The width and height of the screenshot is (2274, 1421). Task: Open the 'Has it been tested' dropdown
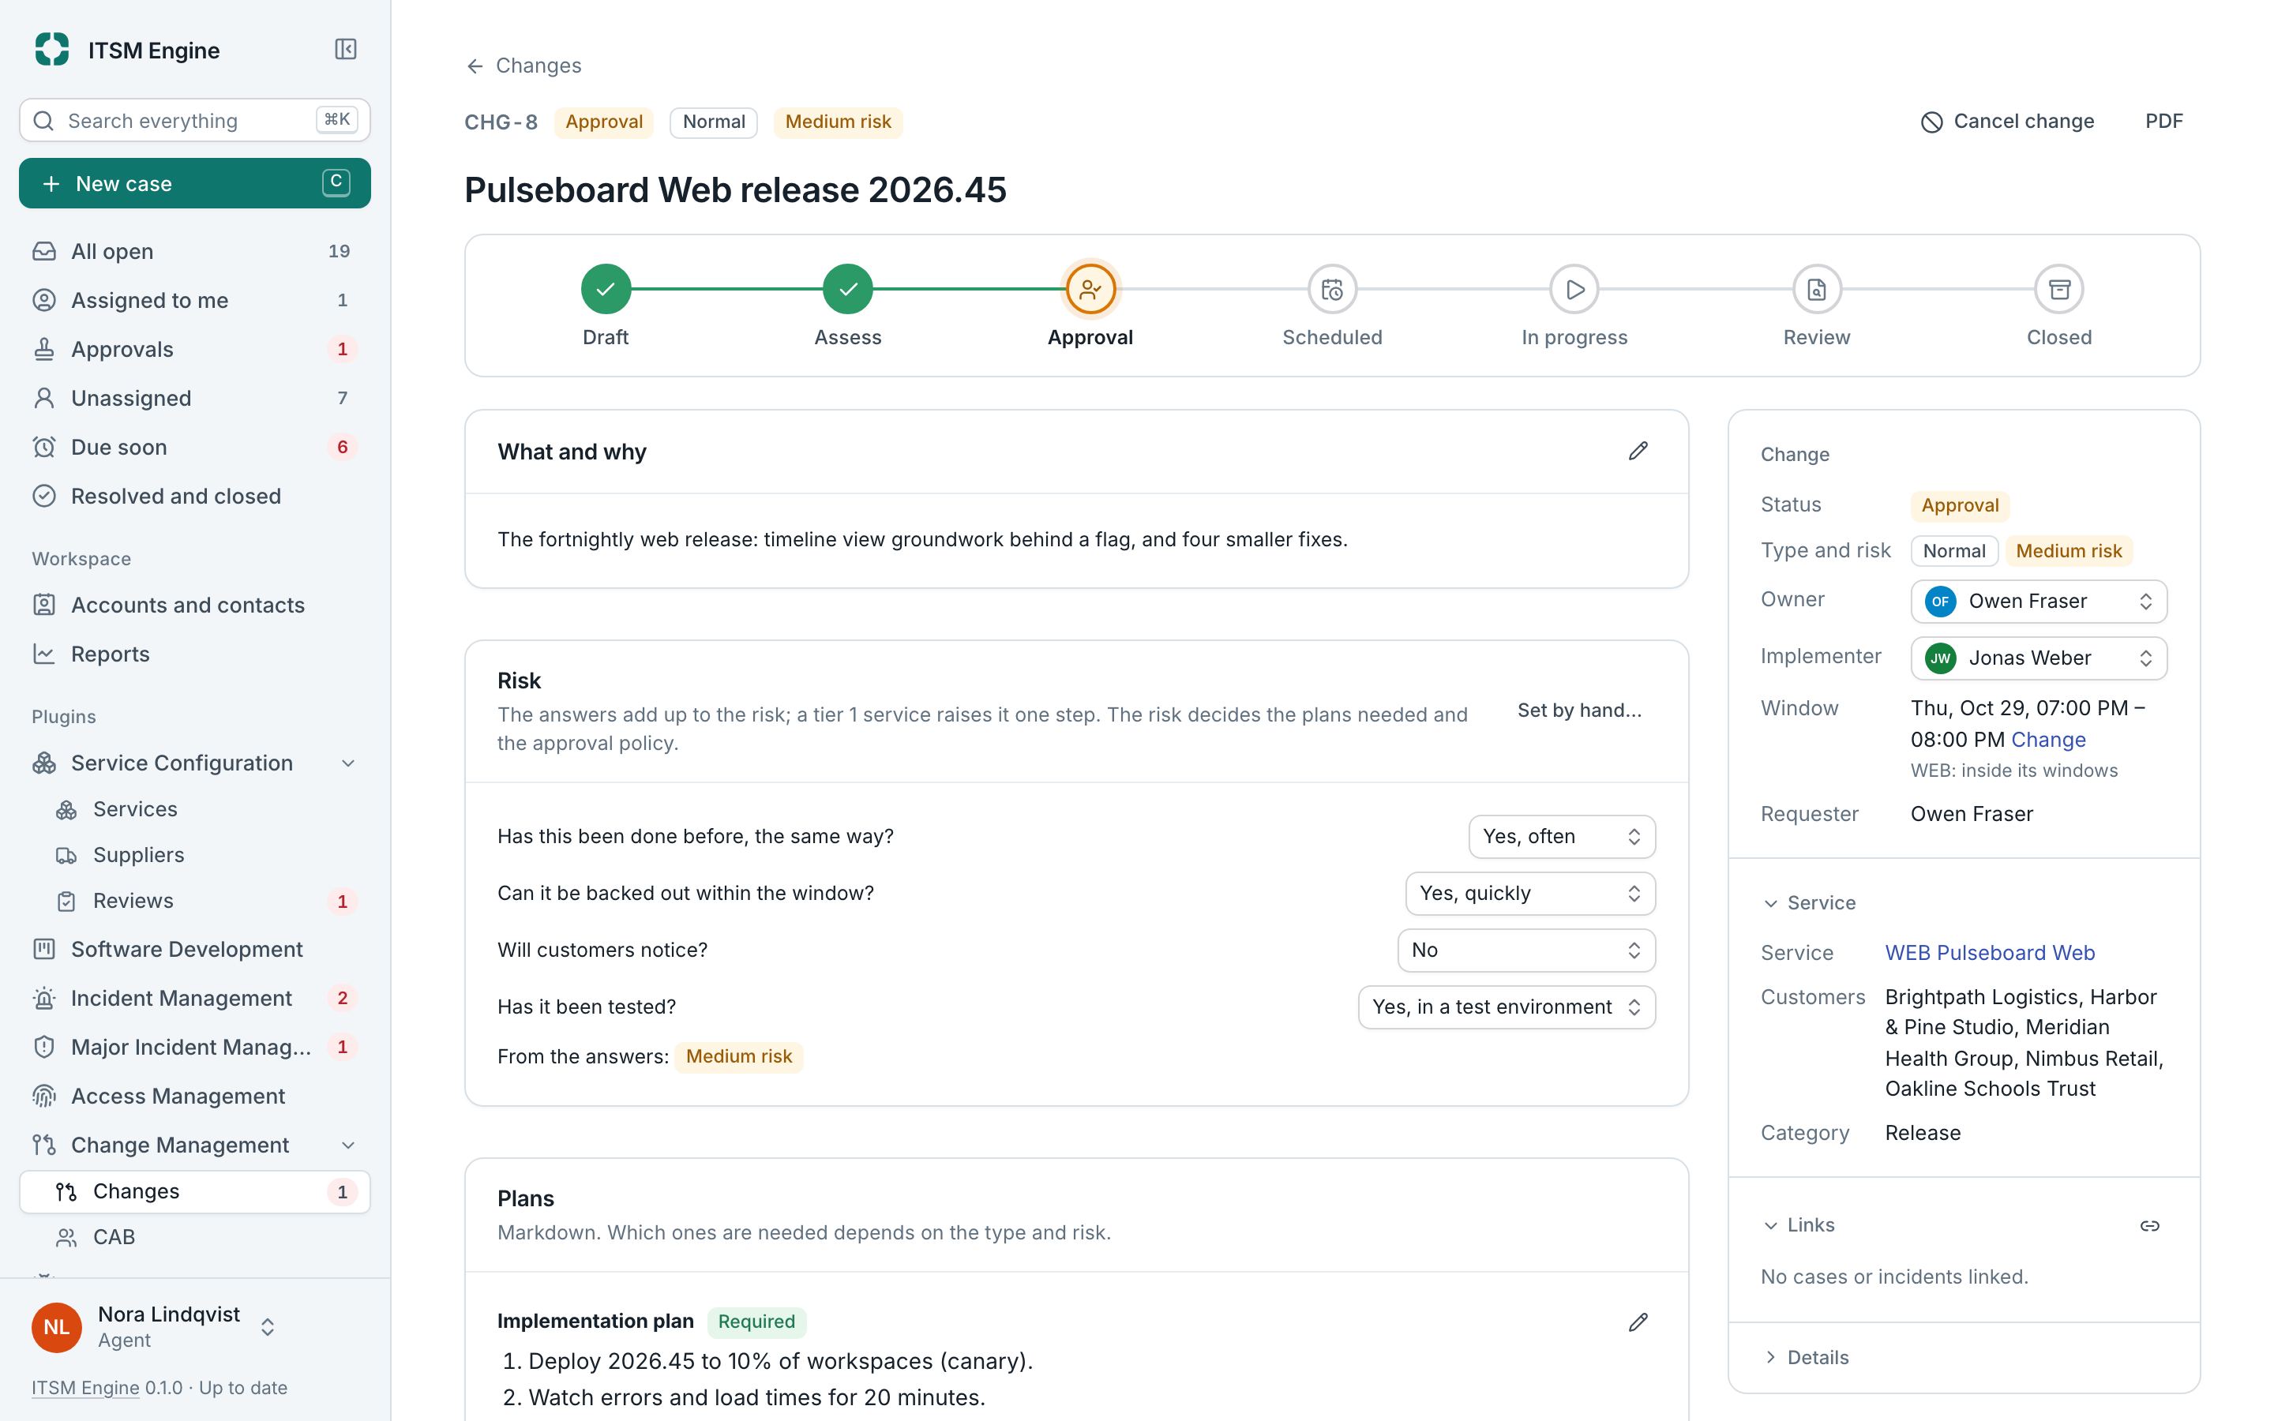(1507, 1007)
